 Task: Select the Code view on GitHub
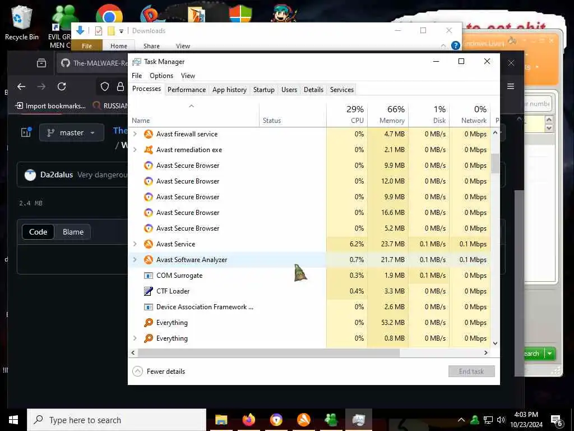click(x=38, y=232)
